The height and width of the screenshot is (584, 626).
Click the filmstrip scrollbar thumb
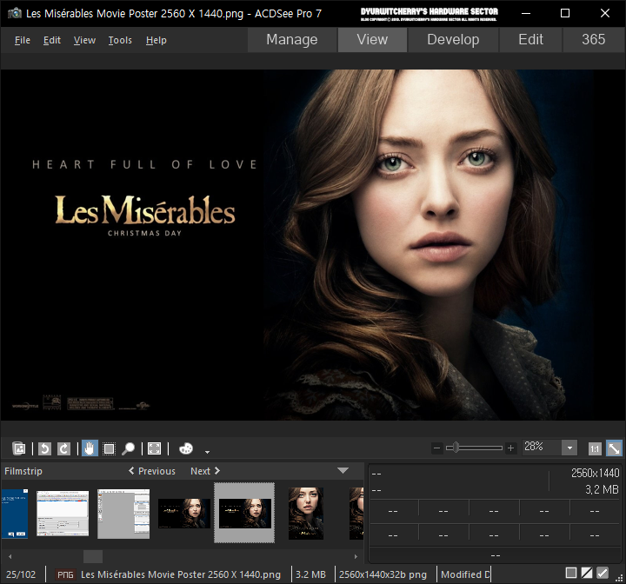click(93, 556)
